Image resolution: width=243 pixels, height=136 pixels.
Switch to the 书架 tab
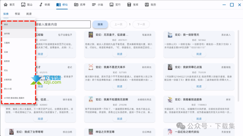point(17,14)
